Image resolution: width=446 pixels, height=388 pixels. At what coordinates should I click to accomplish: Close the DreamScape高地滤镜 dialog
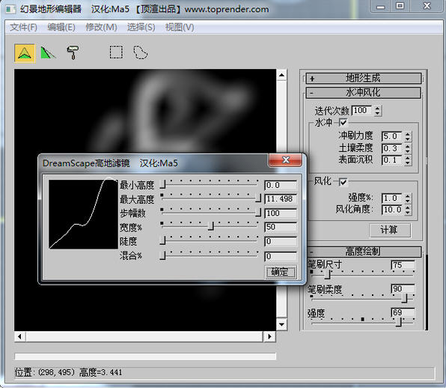[285, 160]
